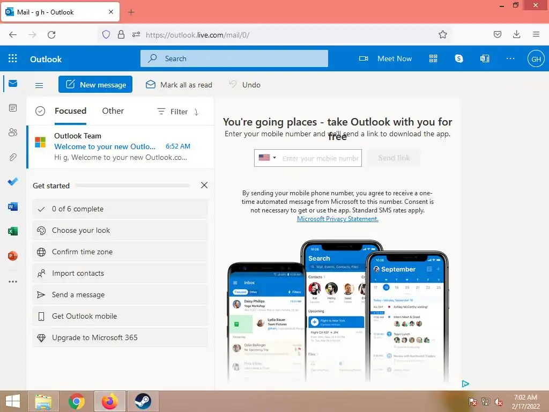
Task: Click the ad choices triangle icon
Action: [x=465, y=384]
